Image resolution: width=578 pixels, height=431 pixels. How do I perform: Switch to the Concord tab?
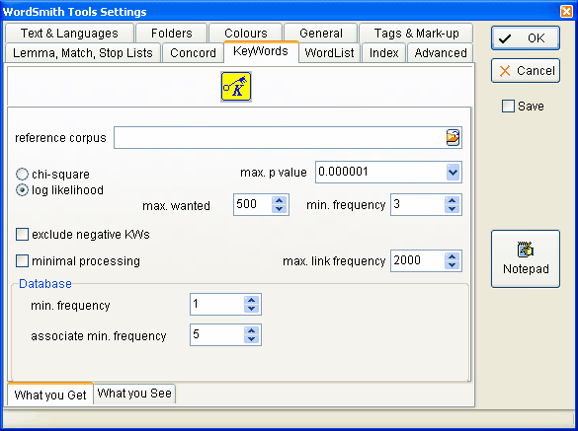coord(193,52)
